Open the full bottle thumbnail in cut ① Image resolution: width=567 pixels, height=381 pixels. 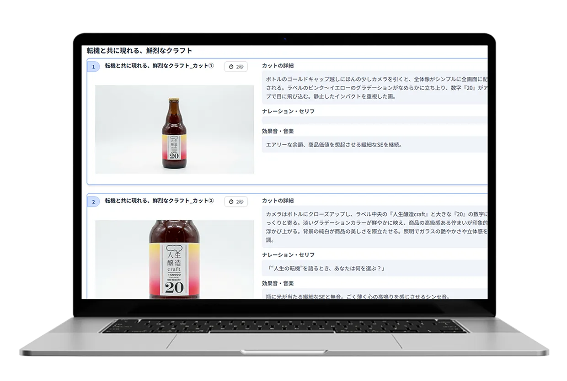click(x=174, y=129)
